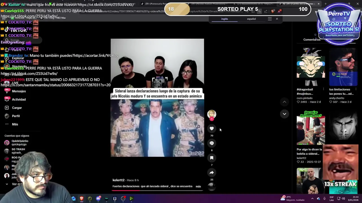The width and height of the screenshot is (362, 203).
Task: Click the video progress bar
Action: [x=157, y=190]
